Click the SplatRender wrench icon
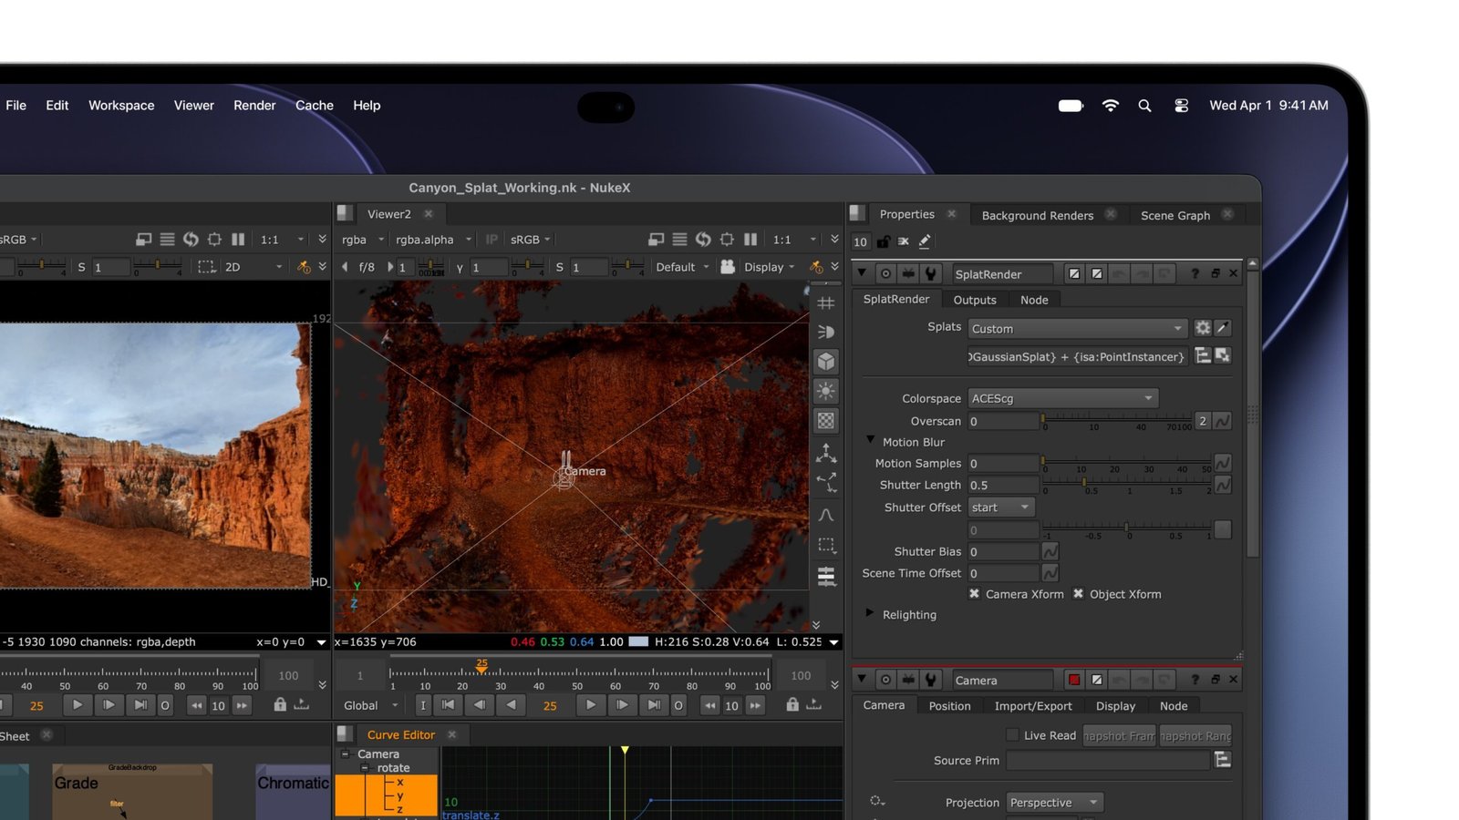 click(x=931, y=273)
